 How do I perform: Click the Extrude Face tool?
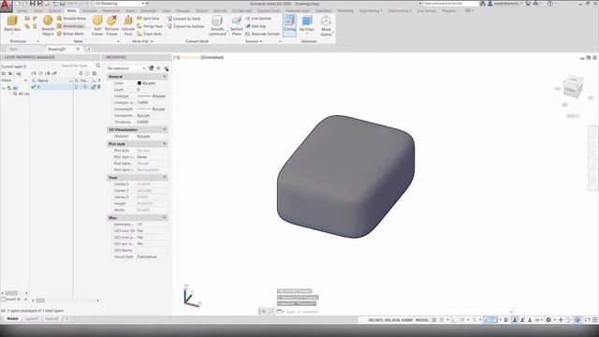[128, 25]
